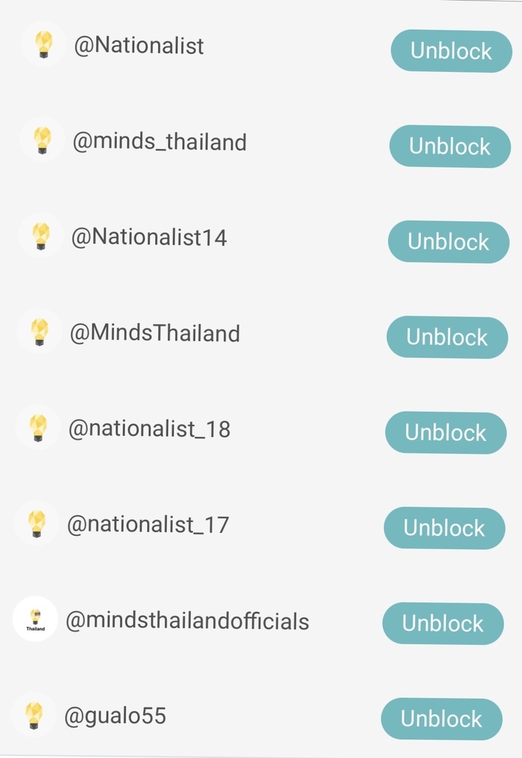Screen dimensions: 522x758
Task: Unblock @minds_thailand account
Action: [x=450, y=146]
